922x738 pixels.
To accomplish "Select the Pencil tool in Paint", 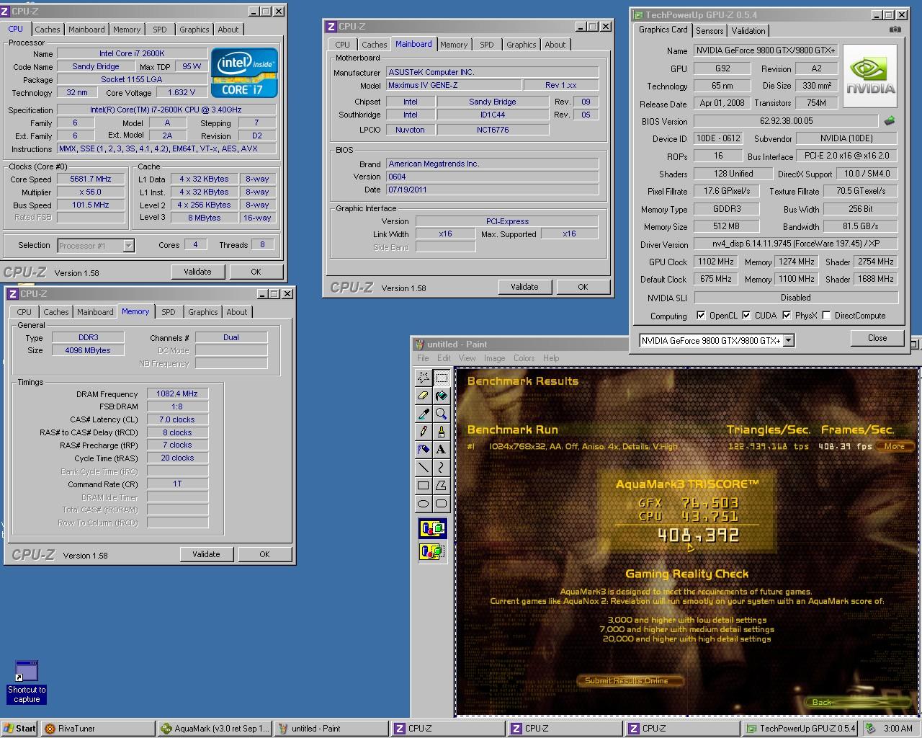I will [424, 432].
